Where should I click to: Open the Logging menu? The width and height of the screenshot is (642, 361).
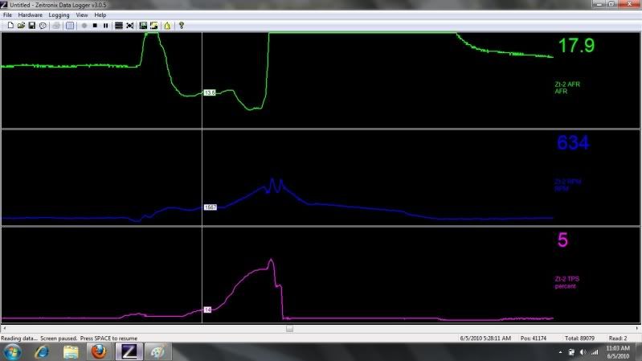59,14
